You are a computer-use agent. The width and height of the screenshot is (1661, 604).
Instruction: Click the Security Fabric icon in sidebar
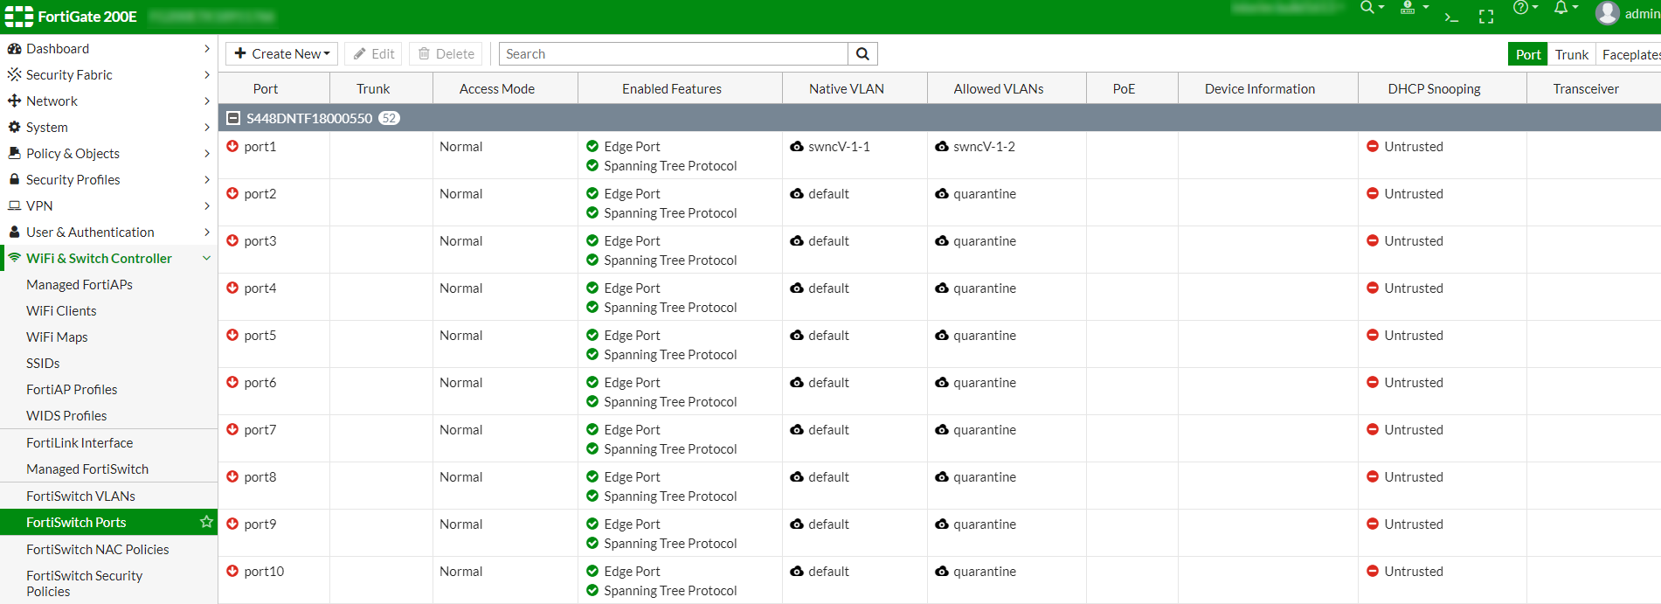[x=14, y=75]
